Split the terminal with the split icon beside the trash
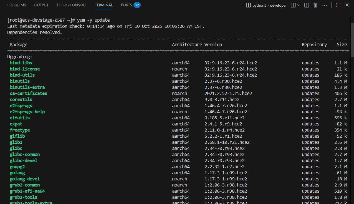The height and width of the screenshot is (204, 354). [x=307, y=5]
